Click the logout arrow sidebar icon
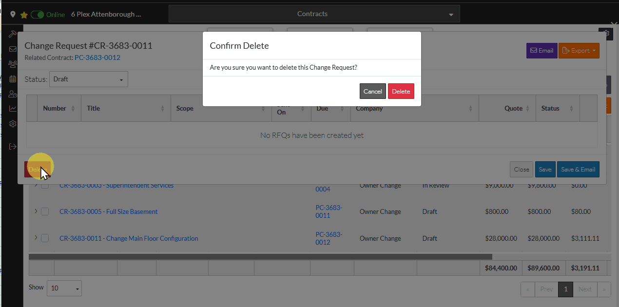 (13, 146)
